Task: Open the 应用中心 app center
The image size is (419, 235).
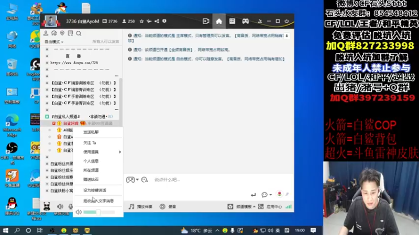Action: pyautogui.click(x=270, y=207)
